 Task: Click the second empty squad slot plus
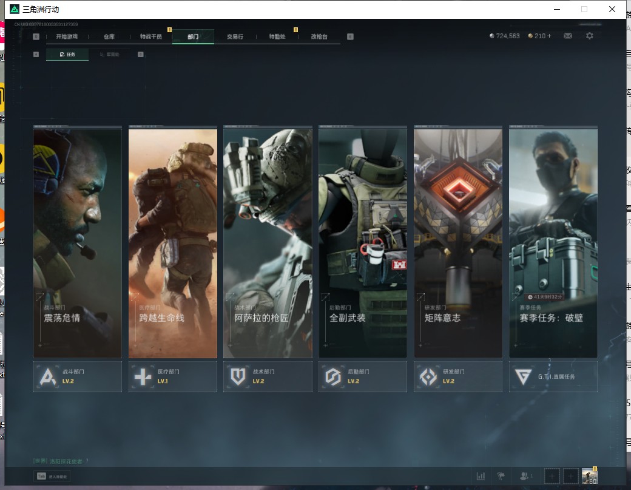(570, 476)
